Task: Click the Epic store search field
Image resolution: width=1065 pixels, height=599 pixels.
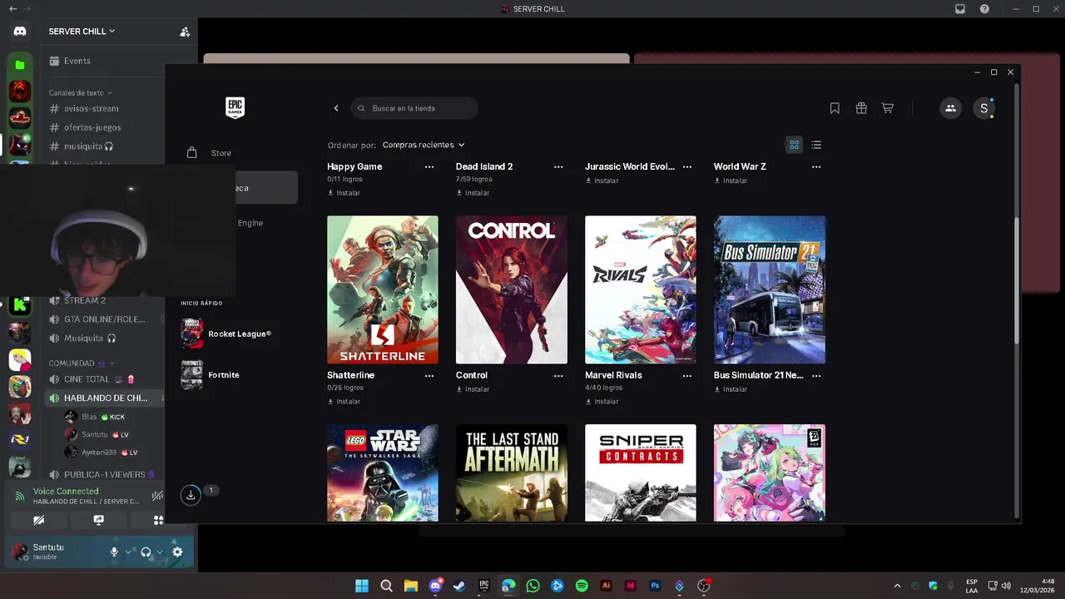Action: click(414, 108)
